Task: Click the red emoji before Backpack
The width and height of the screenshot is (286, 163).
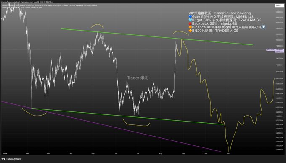Action: click(x=190, y=23)
